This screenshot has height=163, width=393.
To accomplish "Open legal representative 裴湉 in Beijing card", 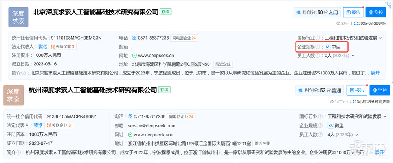I will [42, 47].
